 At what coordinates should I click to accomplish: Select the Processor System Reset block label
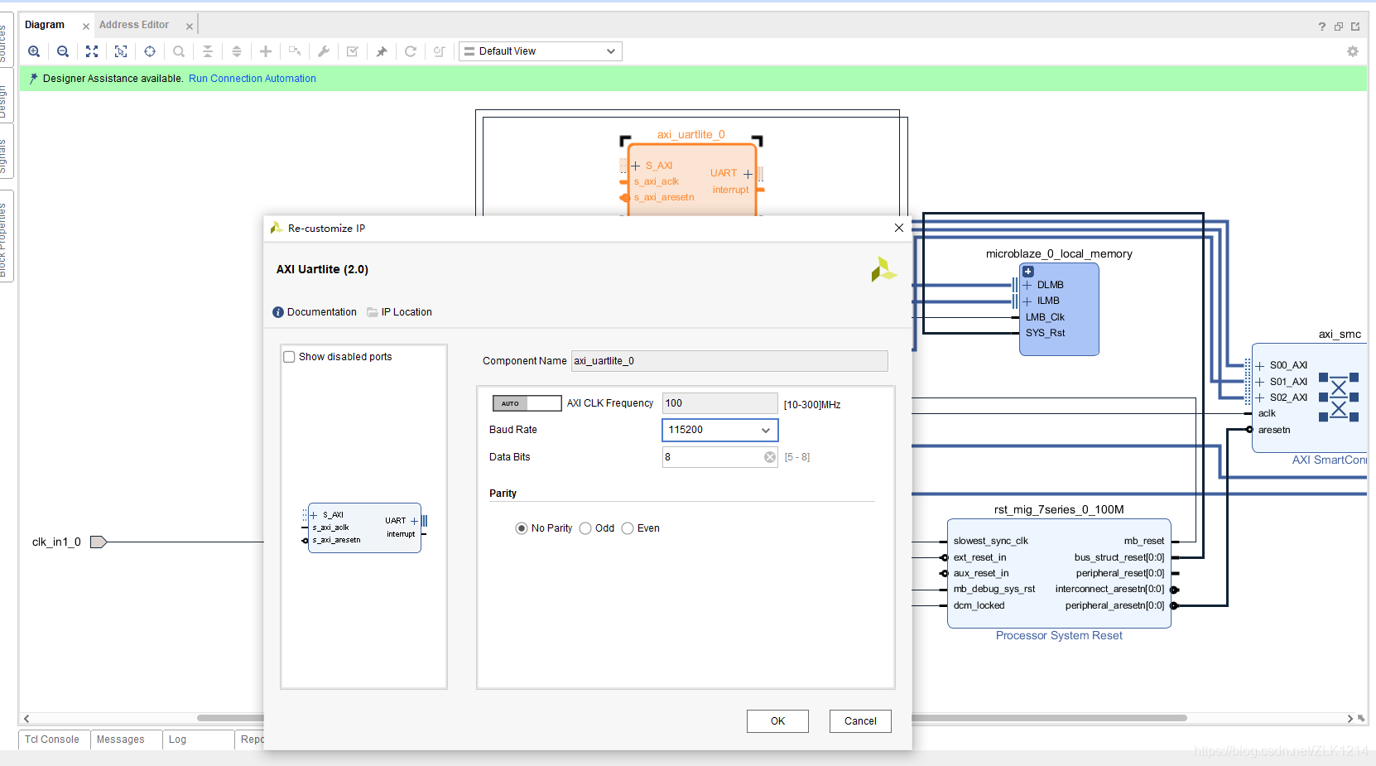pos(1059,636)
